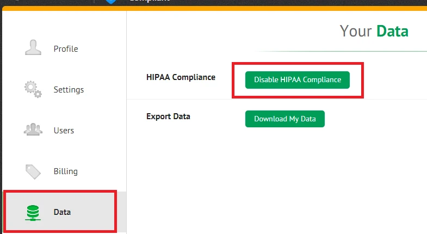Click the Export Data label

point(168,116)
